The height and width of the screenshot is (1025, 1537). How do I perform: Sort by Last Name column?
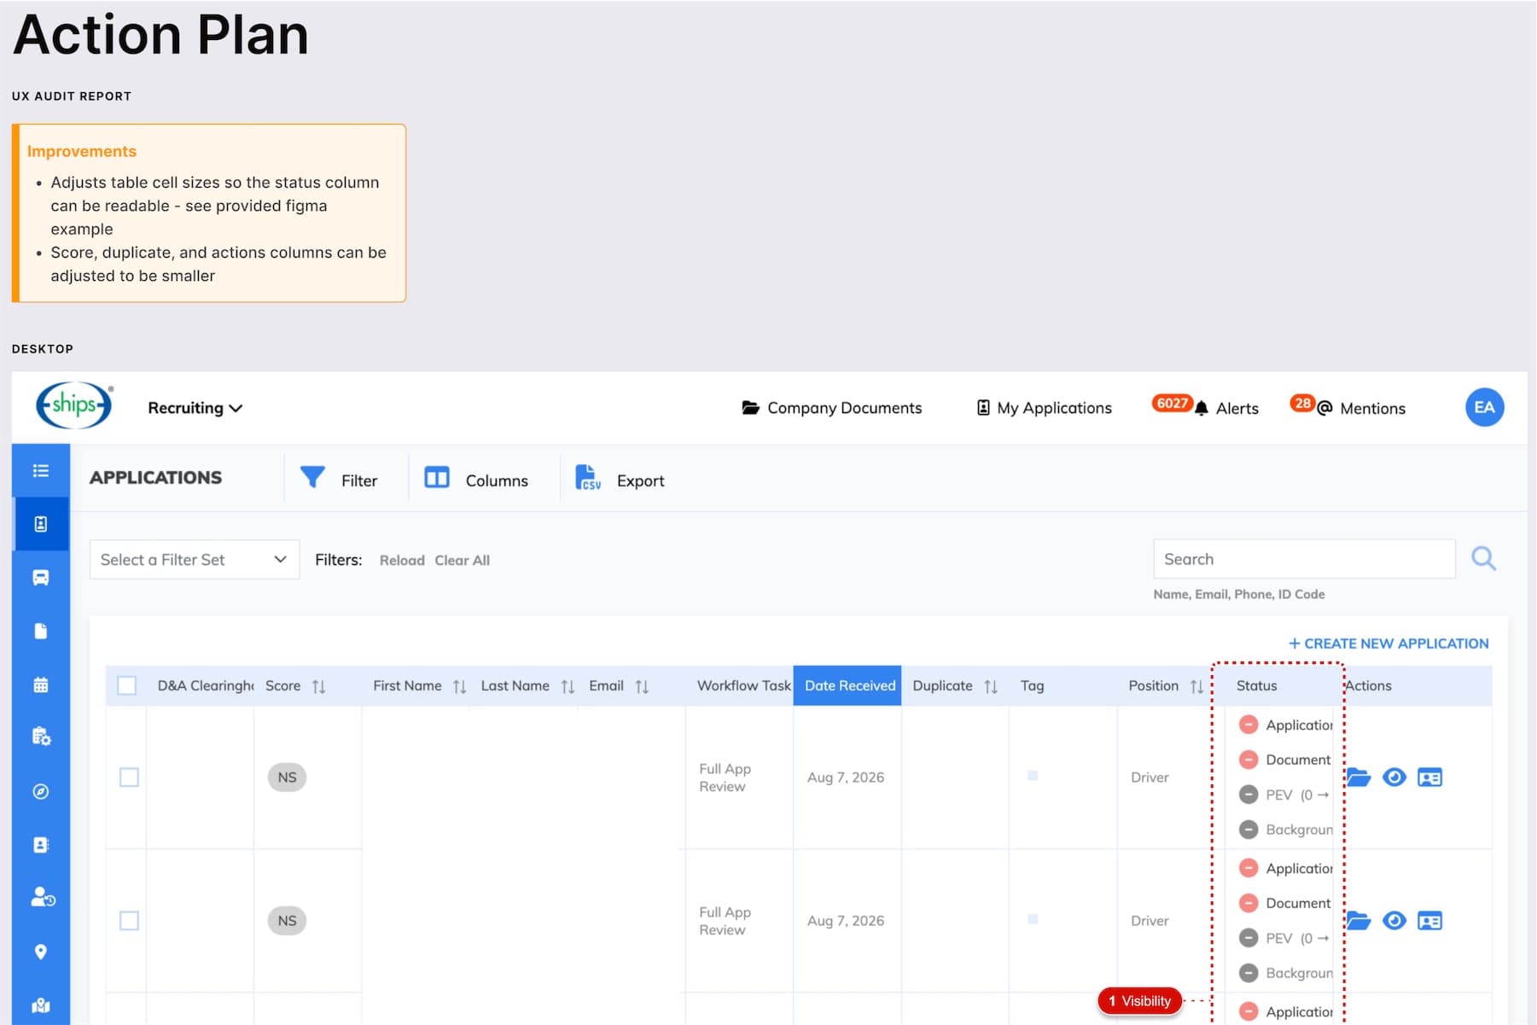pos(568,686)
